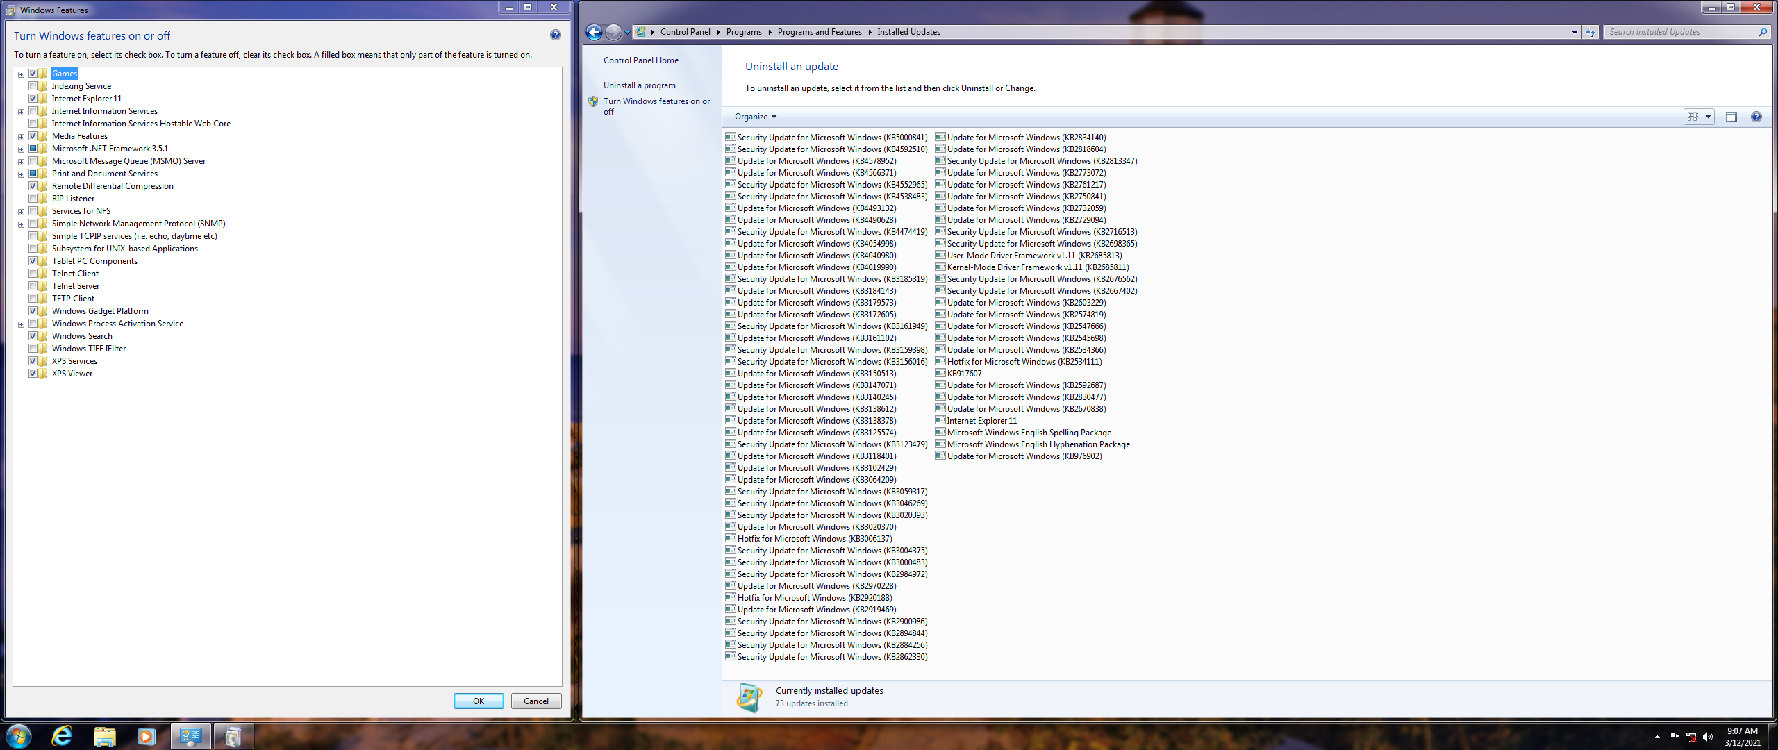Image resolution: width=1778 pixels, height=750 pixels.
Task: Open Windows Explorer folder icon in taskbar
Action: pos(104,736)
